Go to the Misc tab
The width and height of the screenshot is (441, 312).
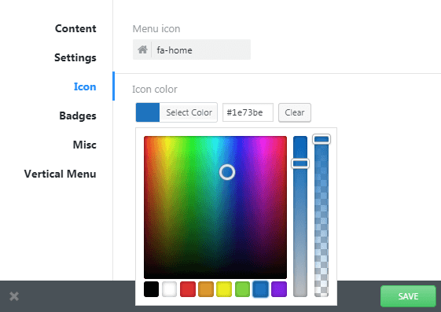pyautogui.click(x=84, y=145)
